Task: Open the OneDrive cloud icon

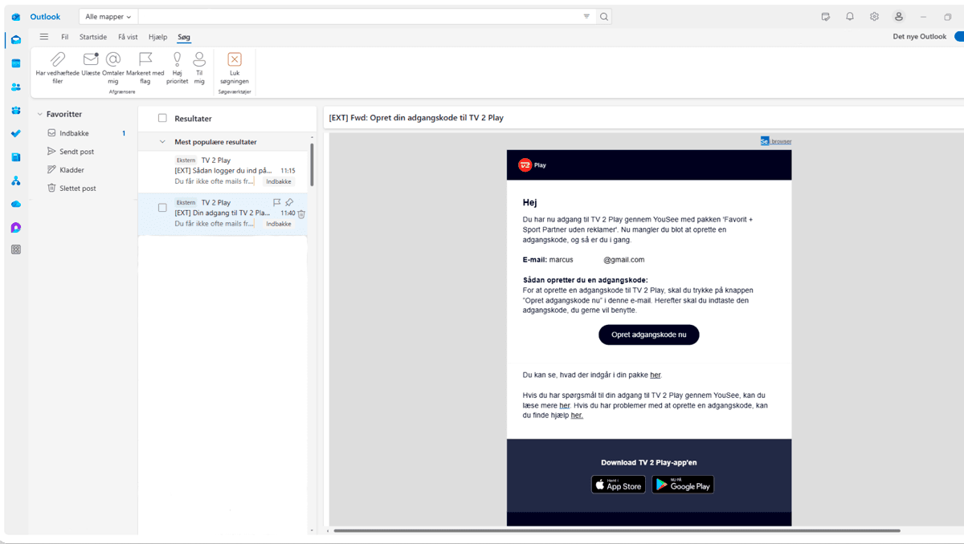Action: pos(16,205)
